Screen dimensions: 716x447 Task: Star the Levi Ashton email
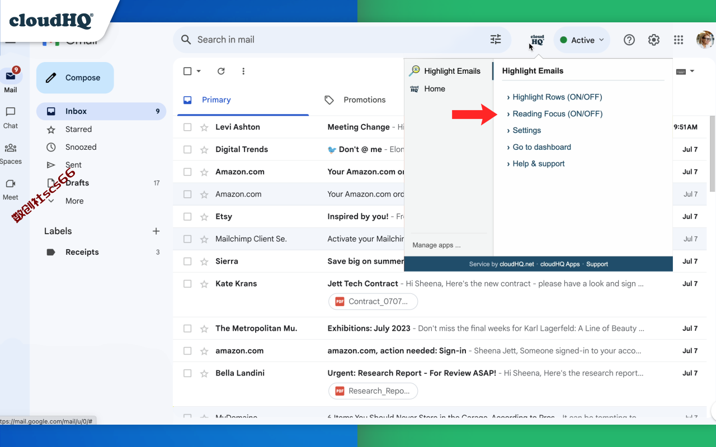(x=204, y=127)
